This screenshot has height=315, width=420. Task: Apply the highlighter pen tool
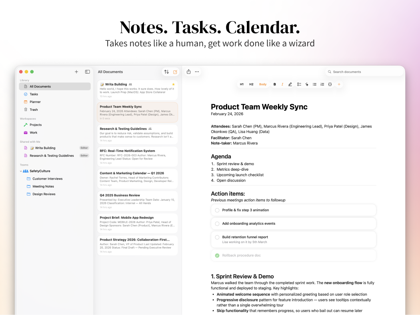[290, 84]
